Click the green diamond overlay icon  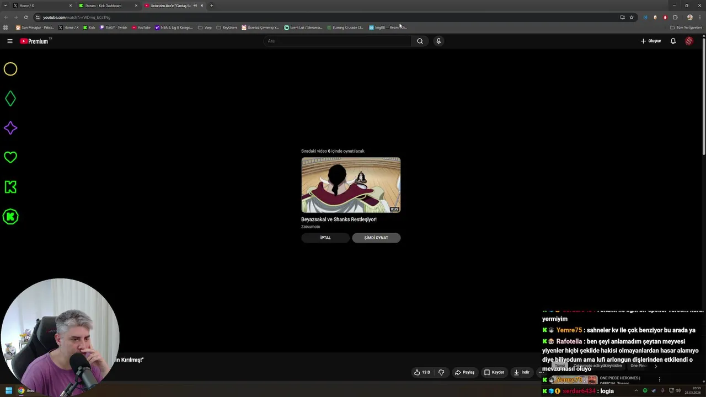(x=10, y=99)
